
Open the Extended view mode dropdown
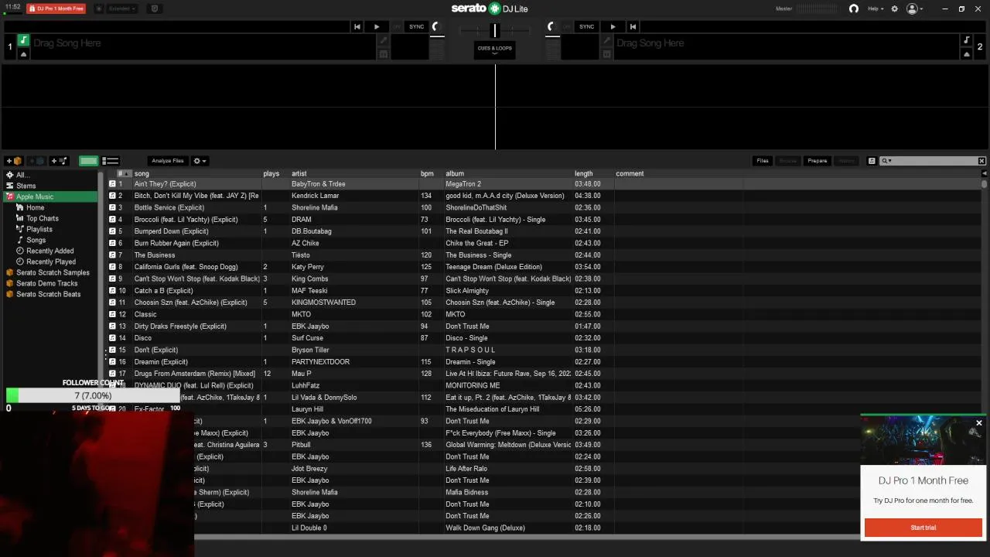tap(121, 9)
